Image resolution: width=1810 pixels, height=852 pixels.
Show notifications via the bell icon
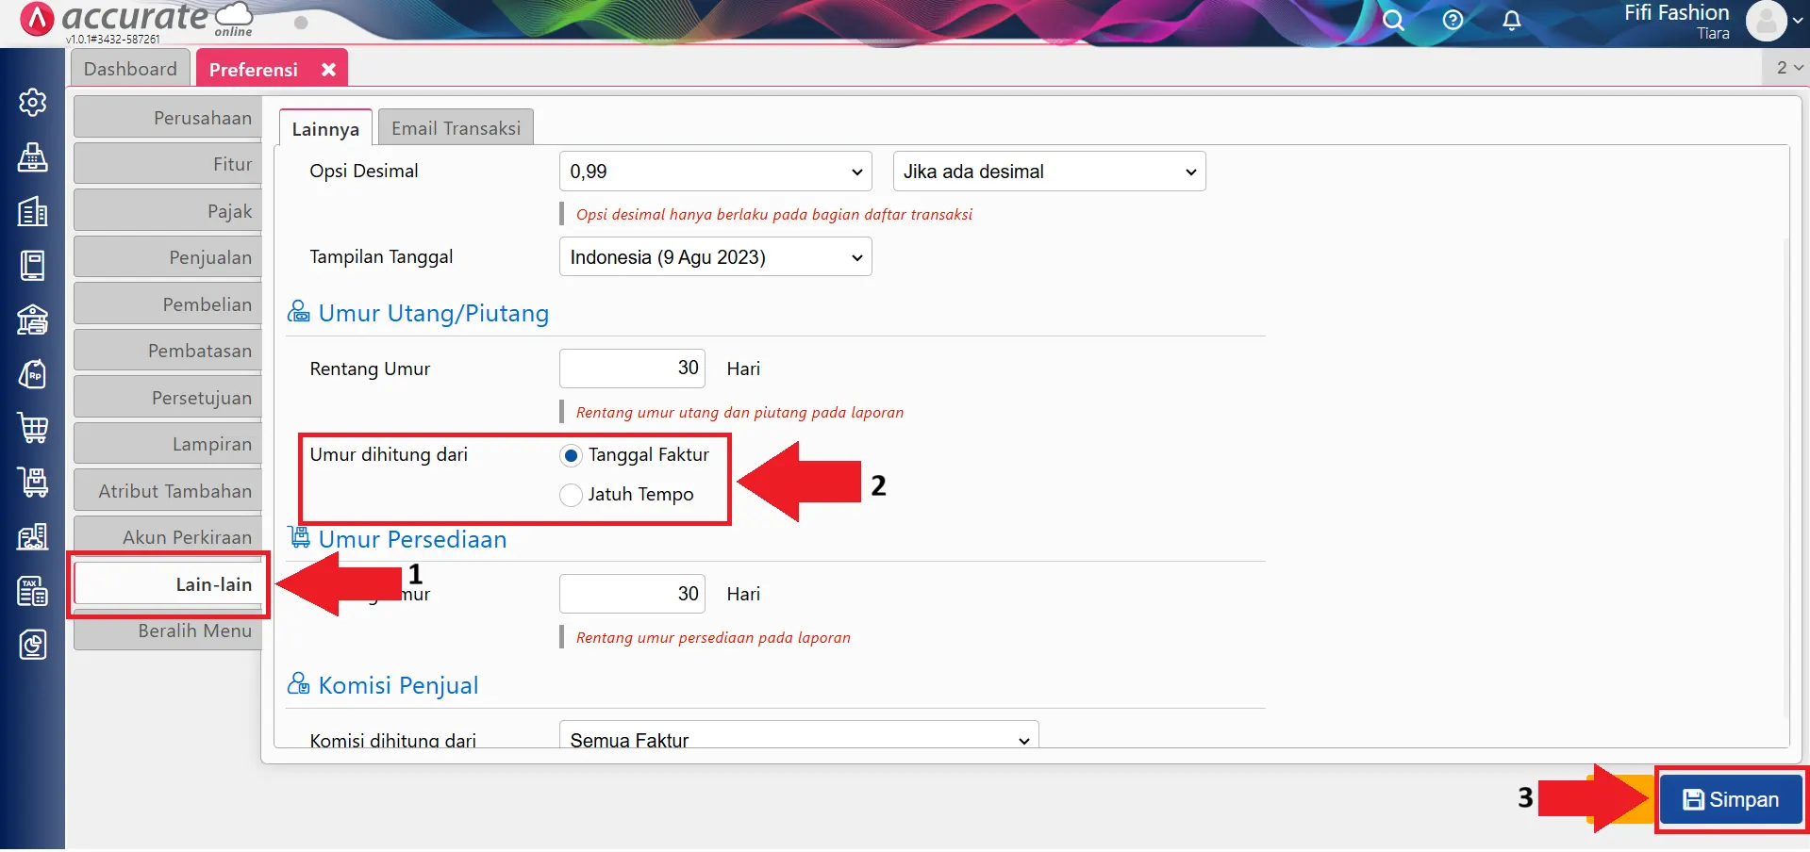[1511, 20]
